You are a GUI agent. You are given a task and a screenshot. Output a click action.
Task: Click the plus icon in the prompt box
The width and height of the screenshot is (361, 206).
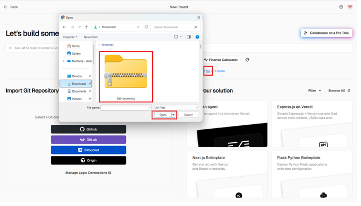point(10,49)
